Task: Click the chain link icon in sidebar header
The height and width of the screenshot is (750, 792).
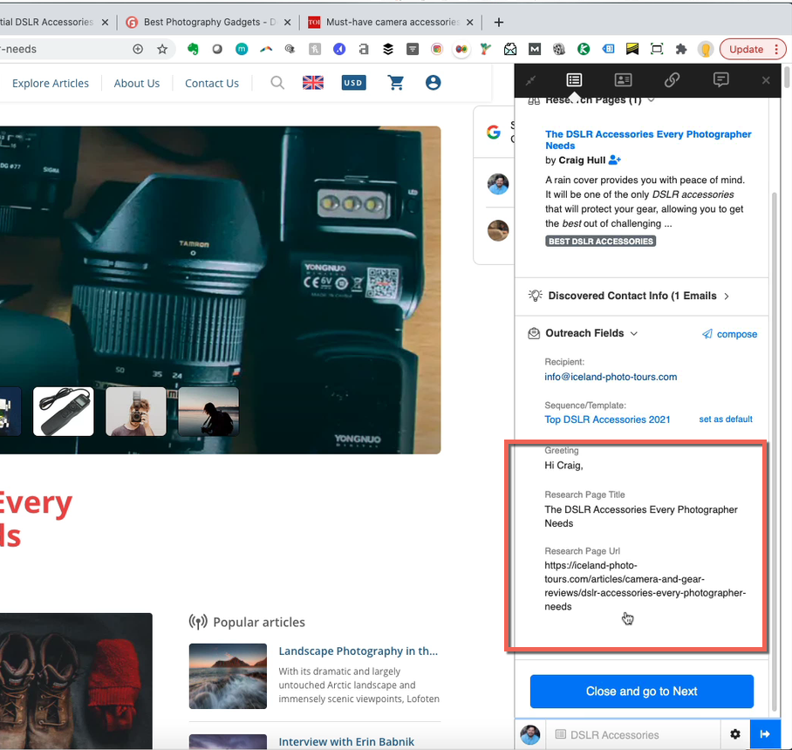Action: tap(672, 80)
